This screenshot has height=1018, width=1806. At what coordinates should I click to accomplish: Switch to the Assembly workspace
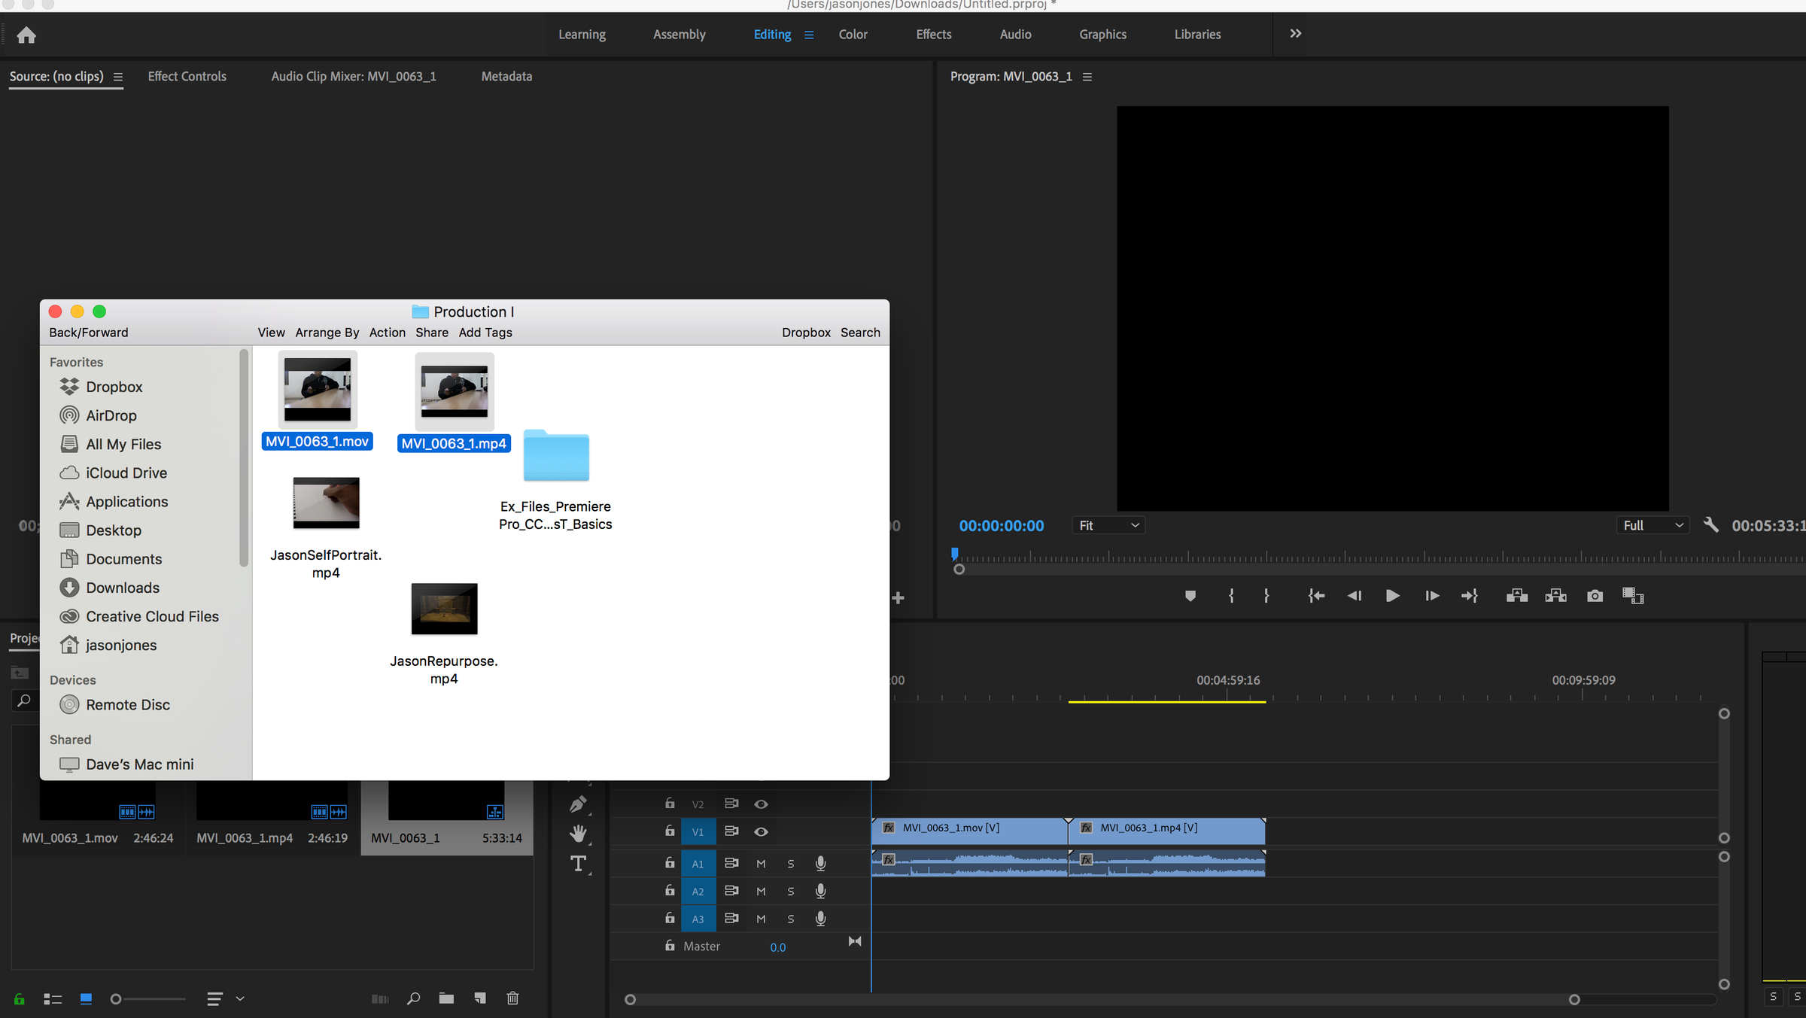[x=679, y=35]
